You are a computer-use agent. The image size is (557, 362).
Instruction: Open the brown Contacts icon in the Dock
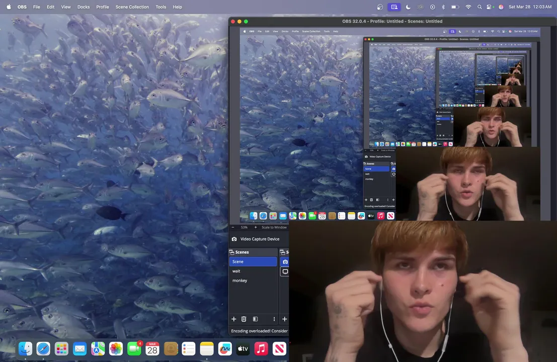tap(171, 349)
